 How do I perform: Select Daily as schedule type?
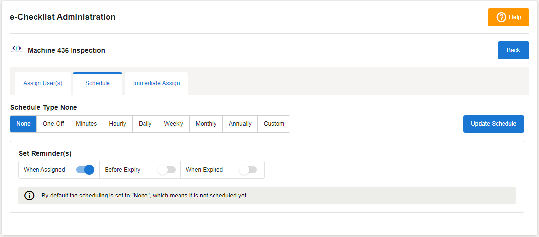tap(145, 124)
